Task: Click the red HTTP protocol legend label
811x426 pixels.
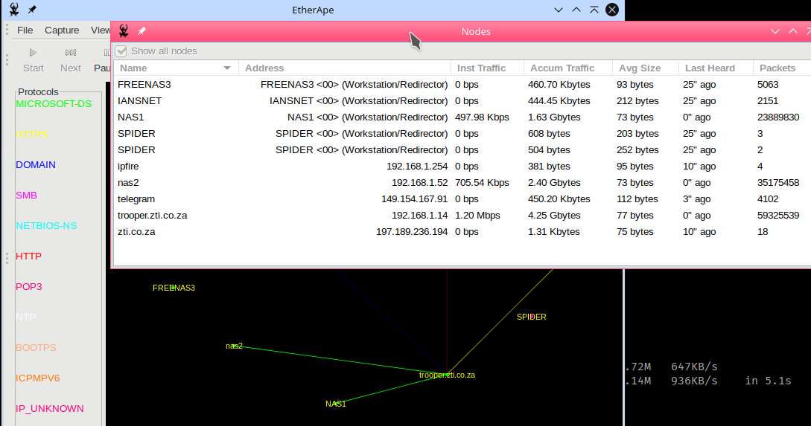Action: 28,256
